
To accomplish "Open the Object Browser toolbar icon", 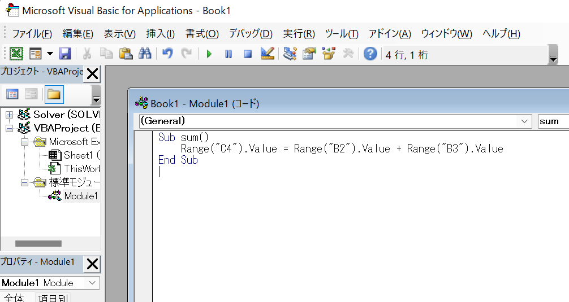I will click(x=329, y=54).
